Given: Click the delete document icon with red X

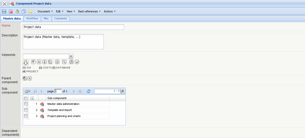Looking at the screenshot, I should point(11,11).
